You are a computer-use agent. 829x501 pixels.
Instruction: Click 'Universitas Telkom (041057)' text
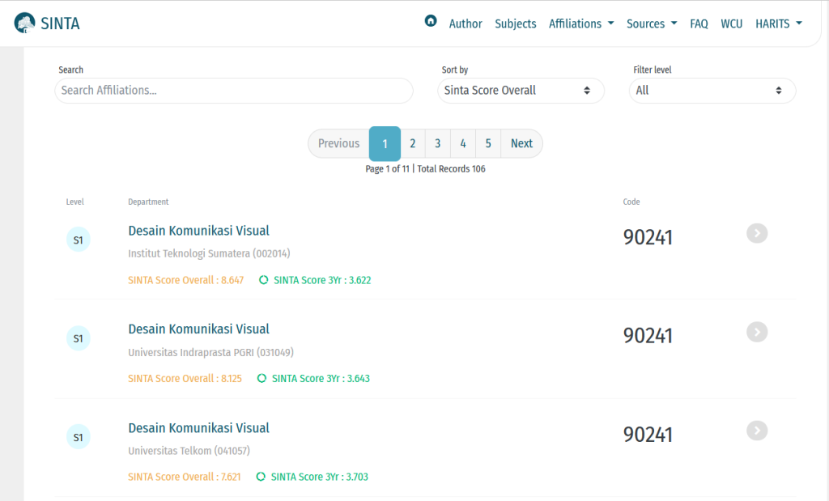[x=189, y=451]
